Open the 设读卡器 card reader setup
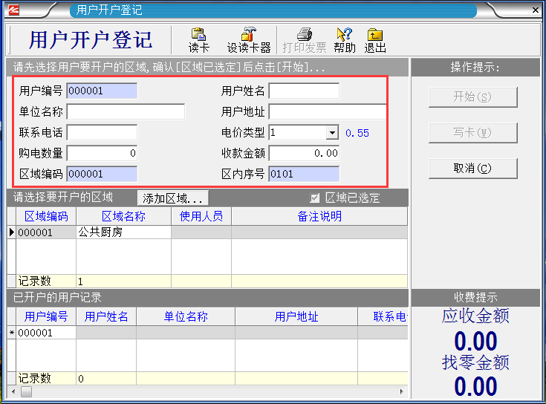The image size is (546, 404). (x=248, y=40)
